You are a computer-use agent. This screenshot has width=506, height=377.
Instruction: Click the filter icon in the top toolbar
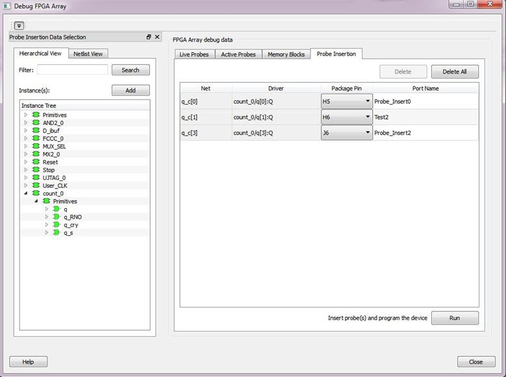[19, 25]
